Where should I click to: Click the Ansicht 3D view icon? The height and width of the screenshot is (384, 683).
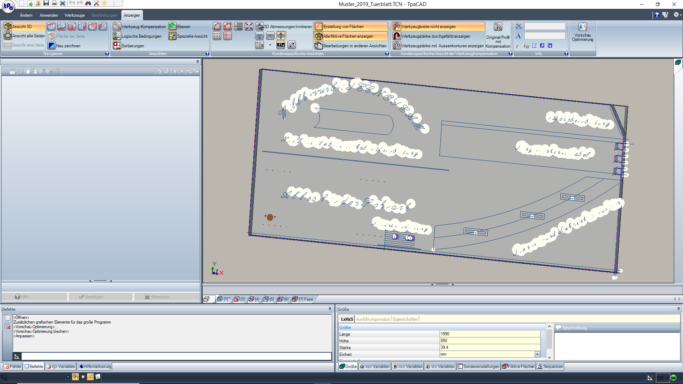click(x=8, y=26)
